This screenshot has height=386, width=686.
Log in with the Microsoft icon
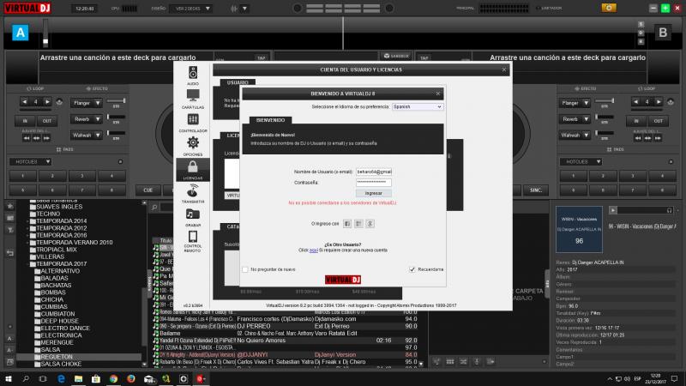[x=358, y=224]
